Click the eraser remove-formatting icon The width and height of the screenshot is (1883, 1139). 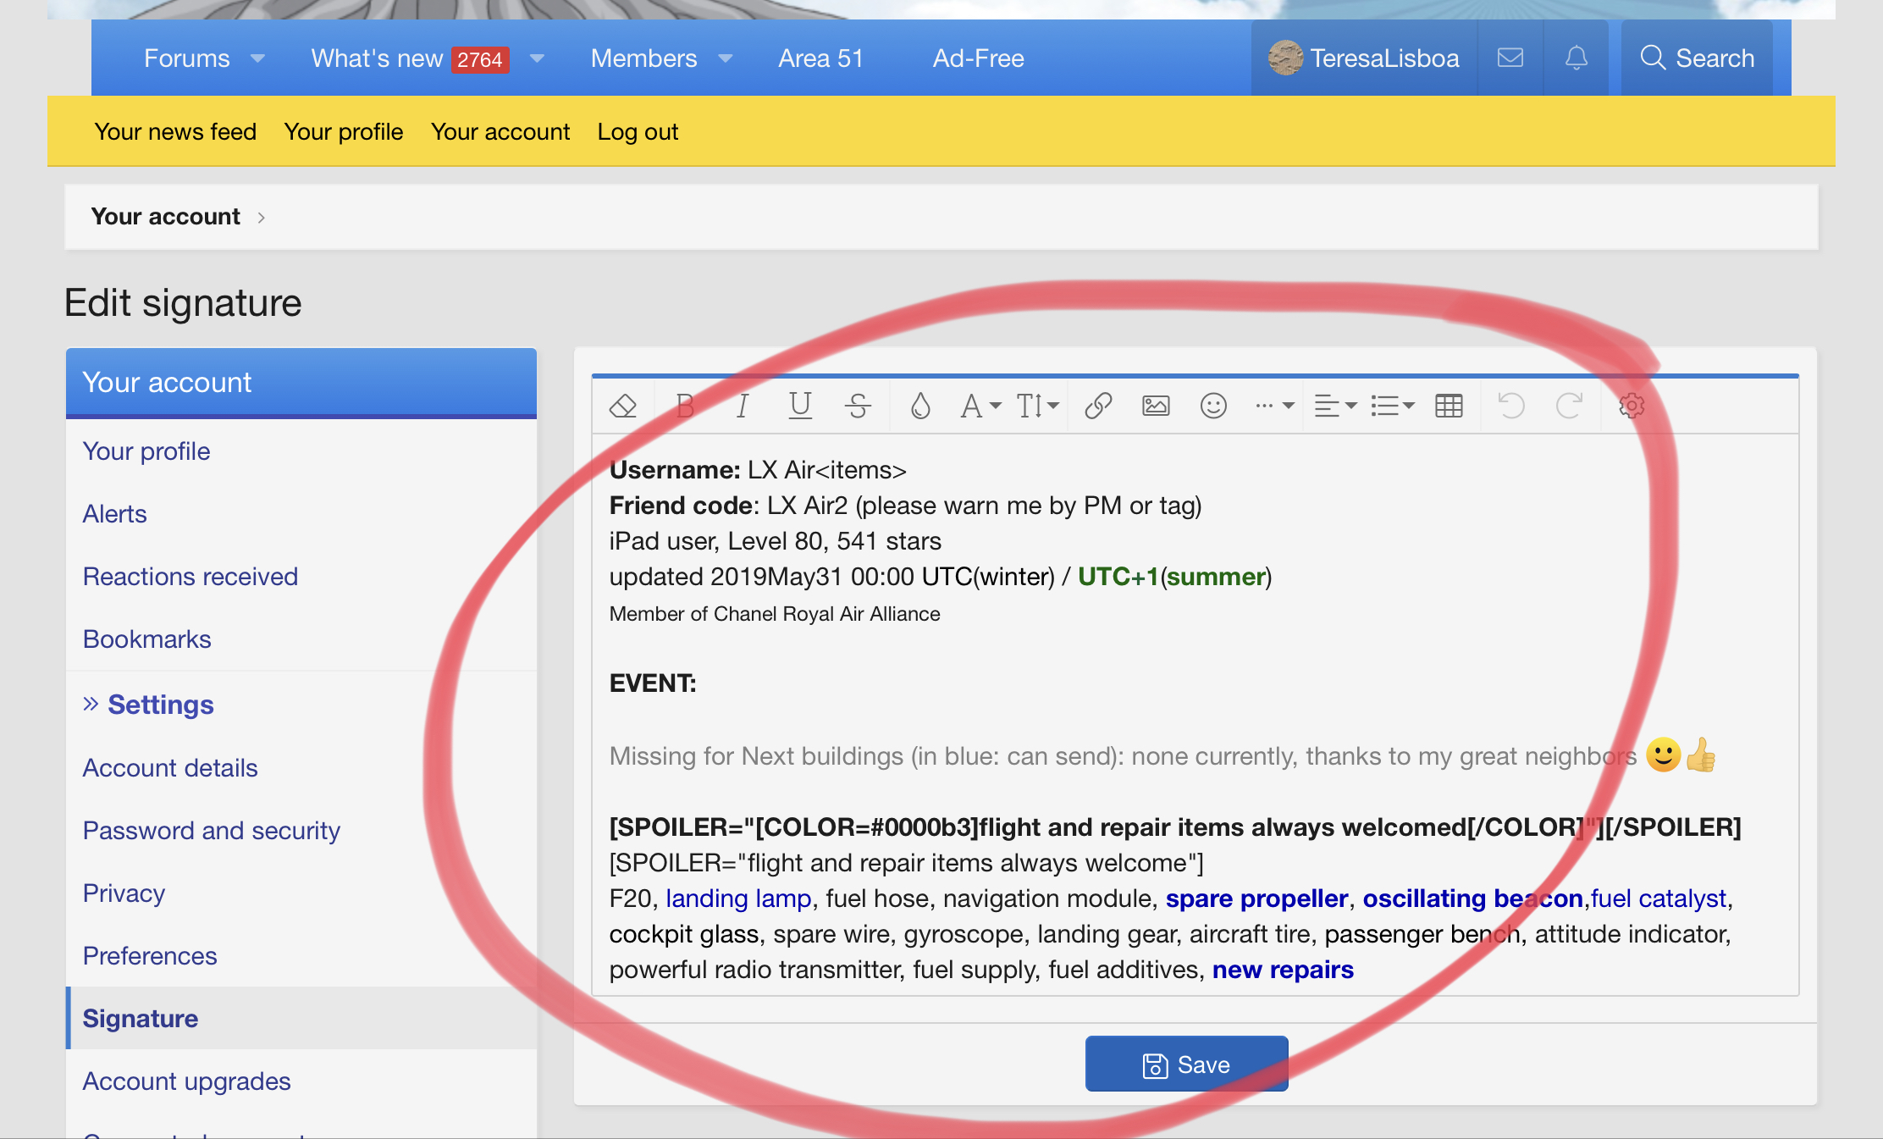click(x=623, y=406)
